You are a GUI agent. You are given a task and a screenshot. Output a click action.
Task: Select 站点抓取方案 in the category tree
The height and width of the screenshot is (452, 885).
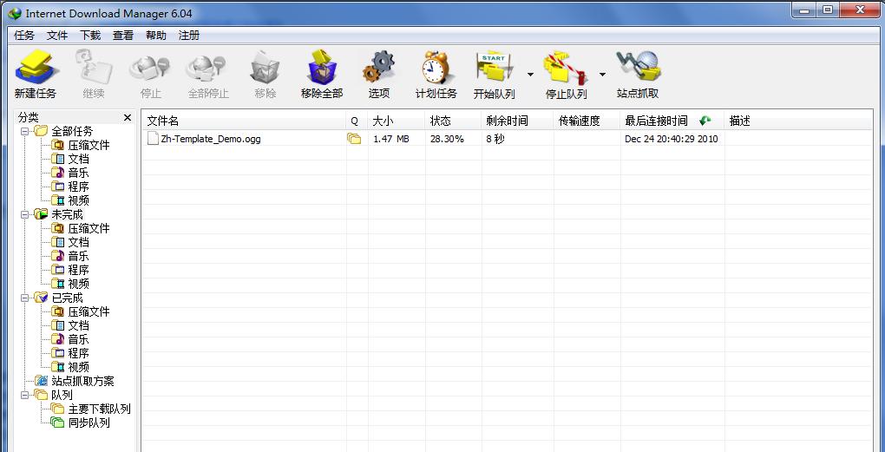pyautogui.click(x=82, y=381)
